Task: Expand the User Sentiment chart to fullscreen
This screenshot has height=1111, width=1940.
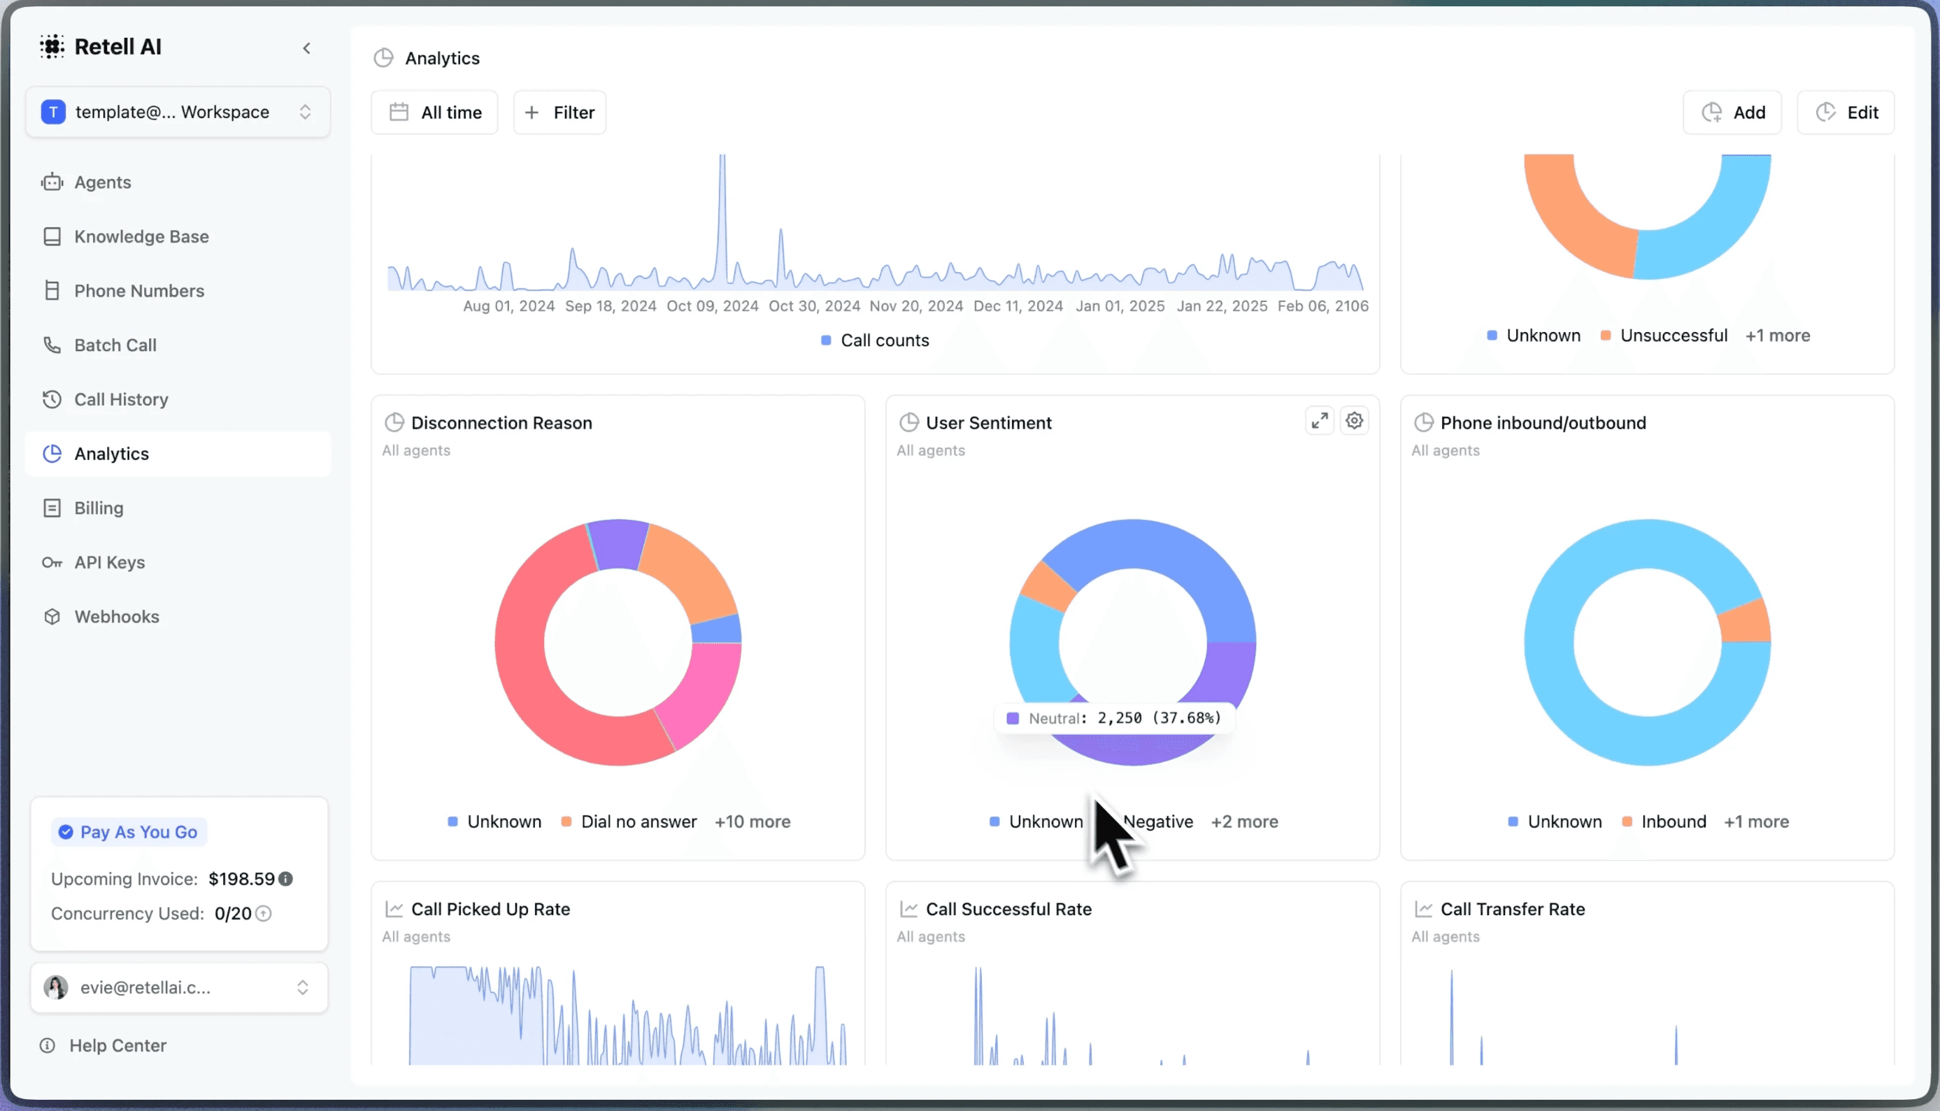Action: (1320, 420)
